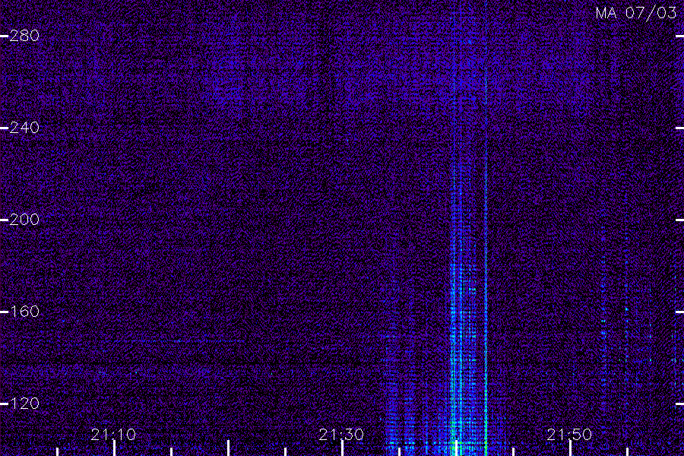Image resolution: width=684 pixels, height=456 pixels.
Task: Click the 21:30 time axis label
Action: pos(341,435)
